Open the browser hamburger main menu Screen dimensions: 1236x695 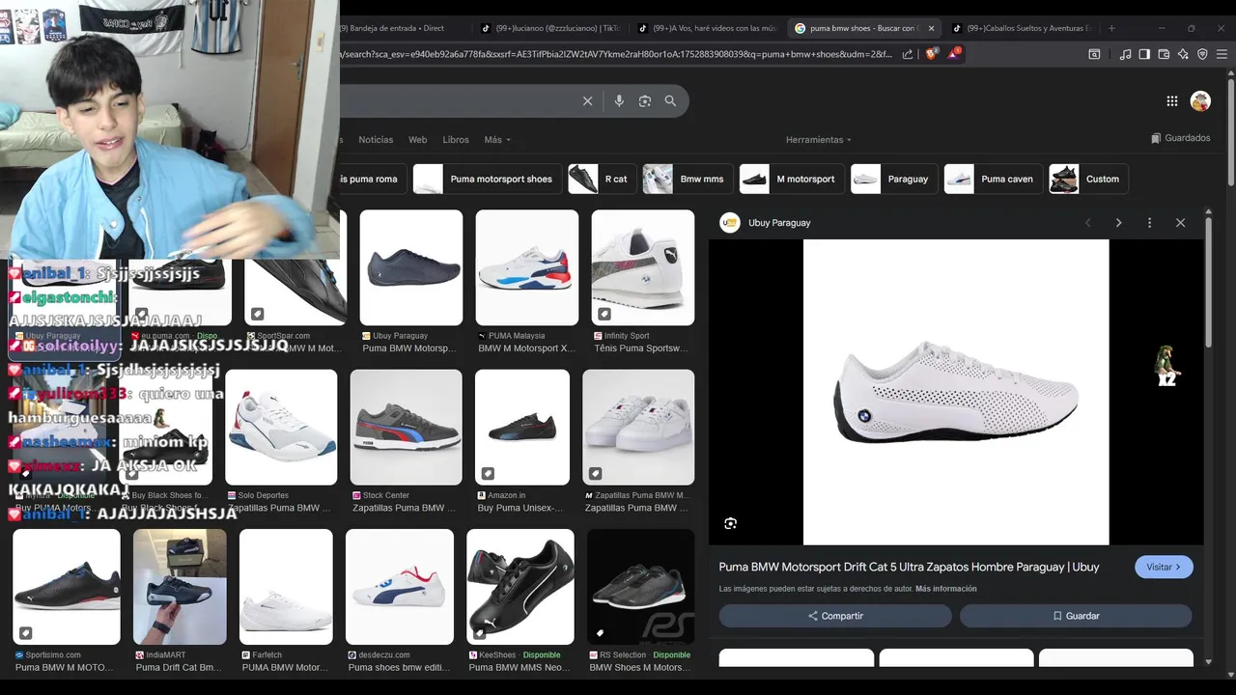(x=1222, y=54)
